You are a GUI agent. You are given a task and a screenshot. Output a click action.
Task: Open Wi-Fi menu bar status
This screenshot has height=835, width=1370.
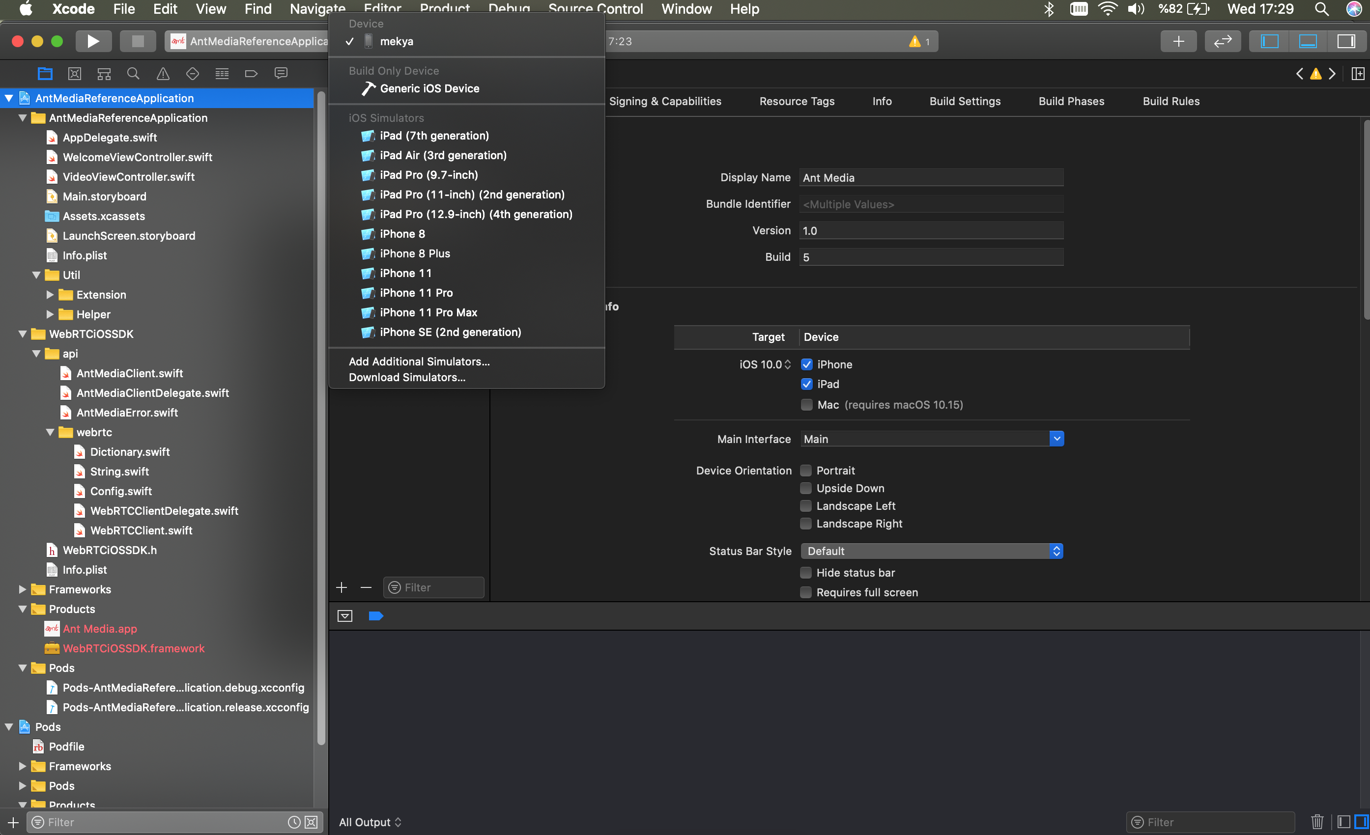pos(1108,9)
